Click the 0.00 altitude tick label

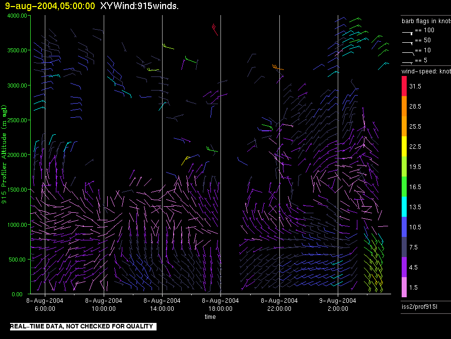17,294
